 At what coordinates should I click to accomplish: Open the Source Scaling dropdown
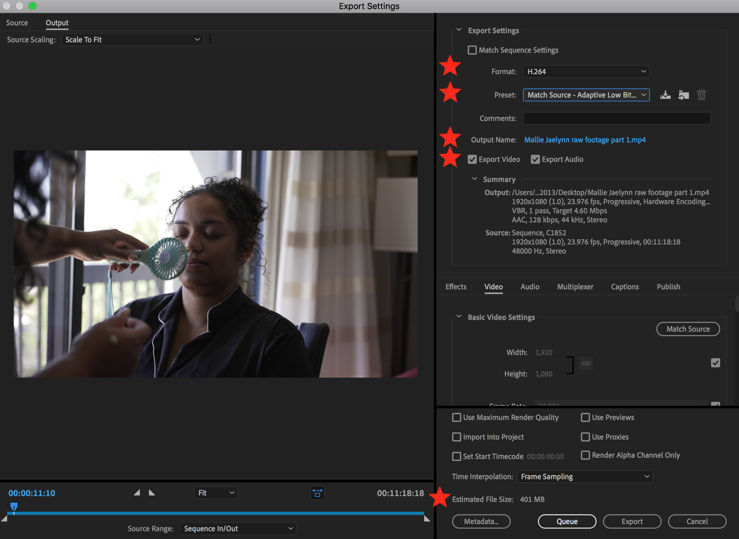pos(132,39)
